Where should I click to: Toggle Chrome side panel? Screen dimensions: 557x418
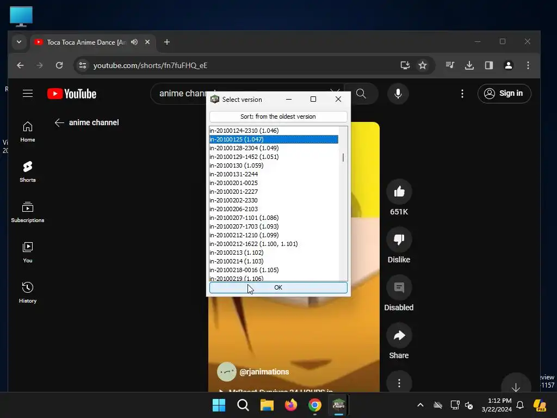[x=489, y=65]
